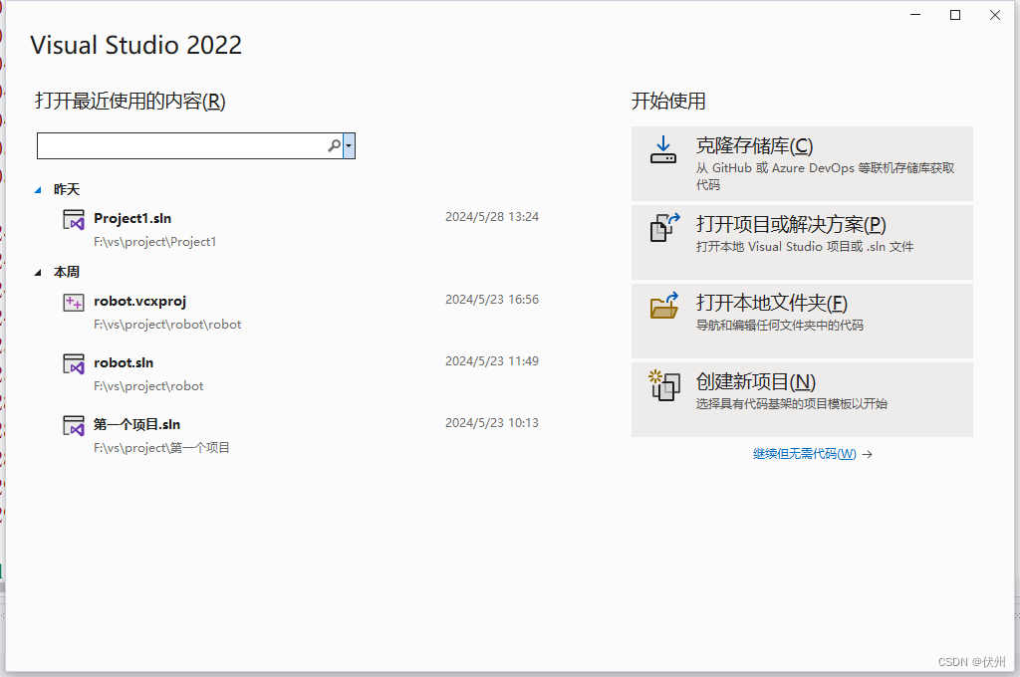The height and width of the screenshot is (677, 1020).
Task: Click the robot.vcxproj C++ project icon
Action: (74, 303)
